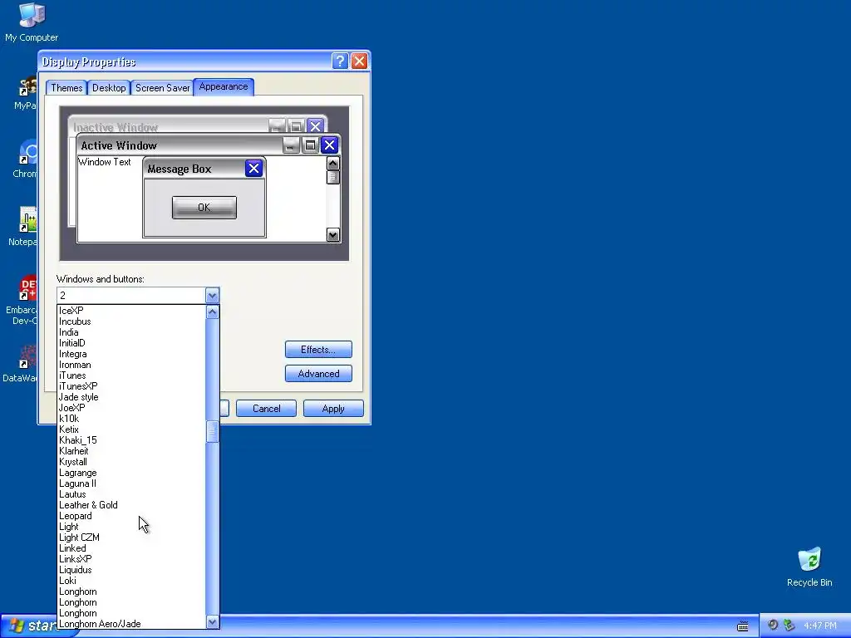Select the iTunes entry
The width and height of the screenshot is (851, 638).
tap(131, 375)
